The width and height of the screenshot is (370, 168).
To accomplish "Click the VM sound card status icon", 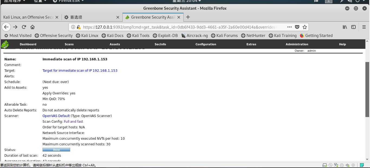I will click(348, 165).
